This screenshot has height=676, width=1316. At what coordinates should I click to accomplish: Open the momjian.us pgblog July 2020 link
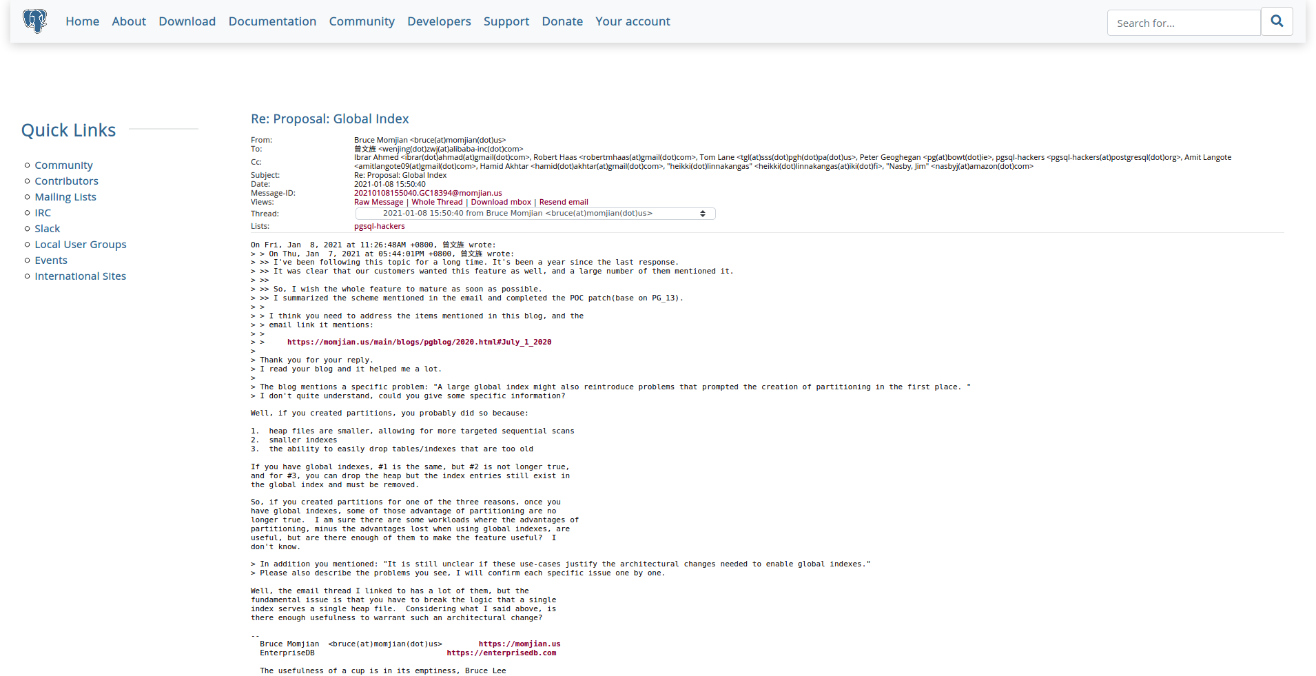pyautogui.click(x=419, y=342)
